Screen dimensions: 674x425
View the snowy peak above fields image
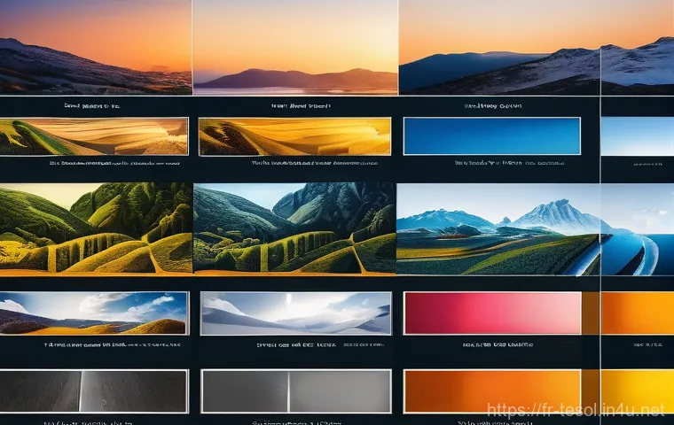pos(497,228)
